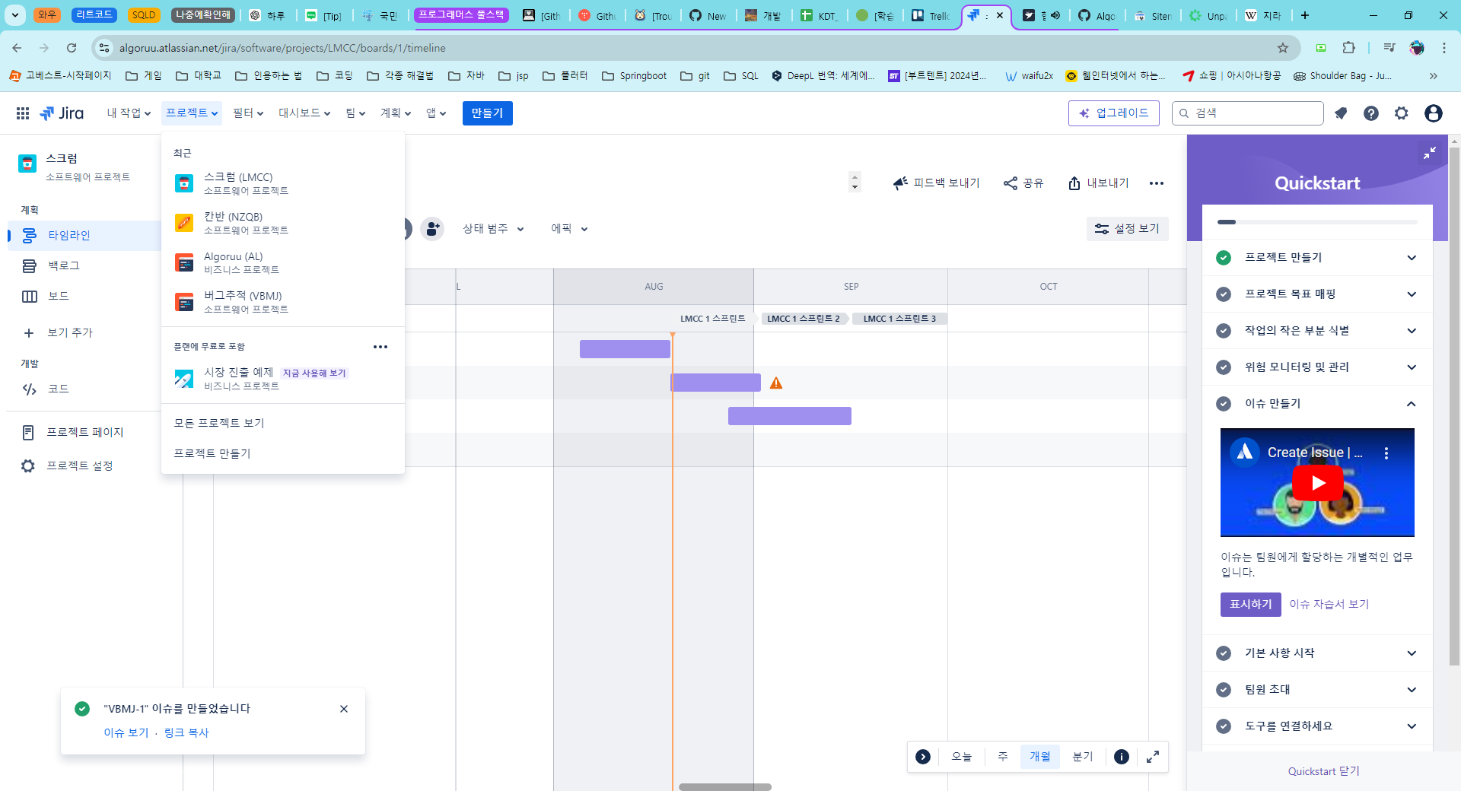Click the Quickstart progress bar

coord(1317,222)
